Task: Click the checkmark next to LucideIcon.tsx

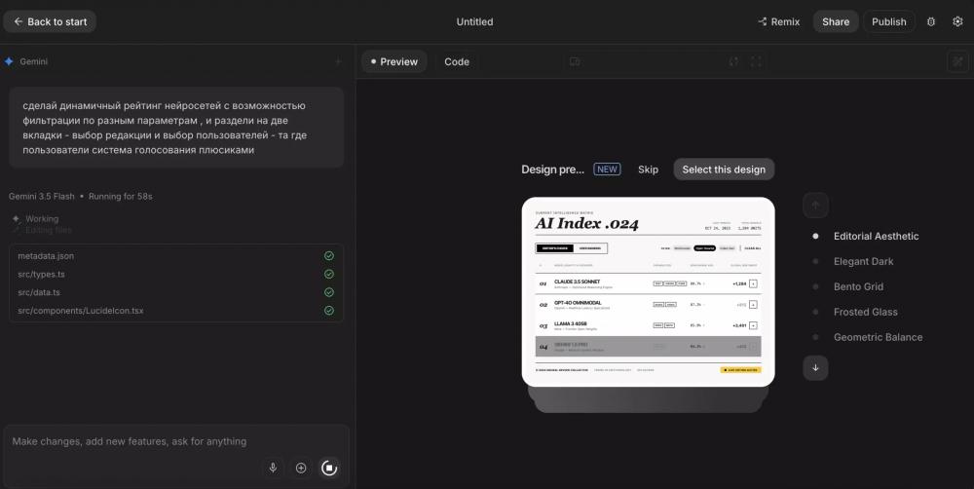Action: [x=328, y=310]
